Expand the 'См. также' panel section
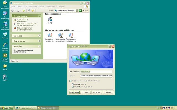 click(x=39, y=36)
